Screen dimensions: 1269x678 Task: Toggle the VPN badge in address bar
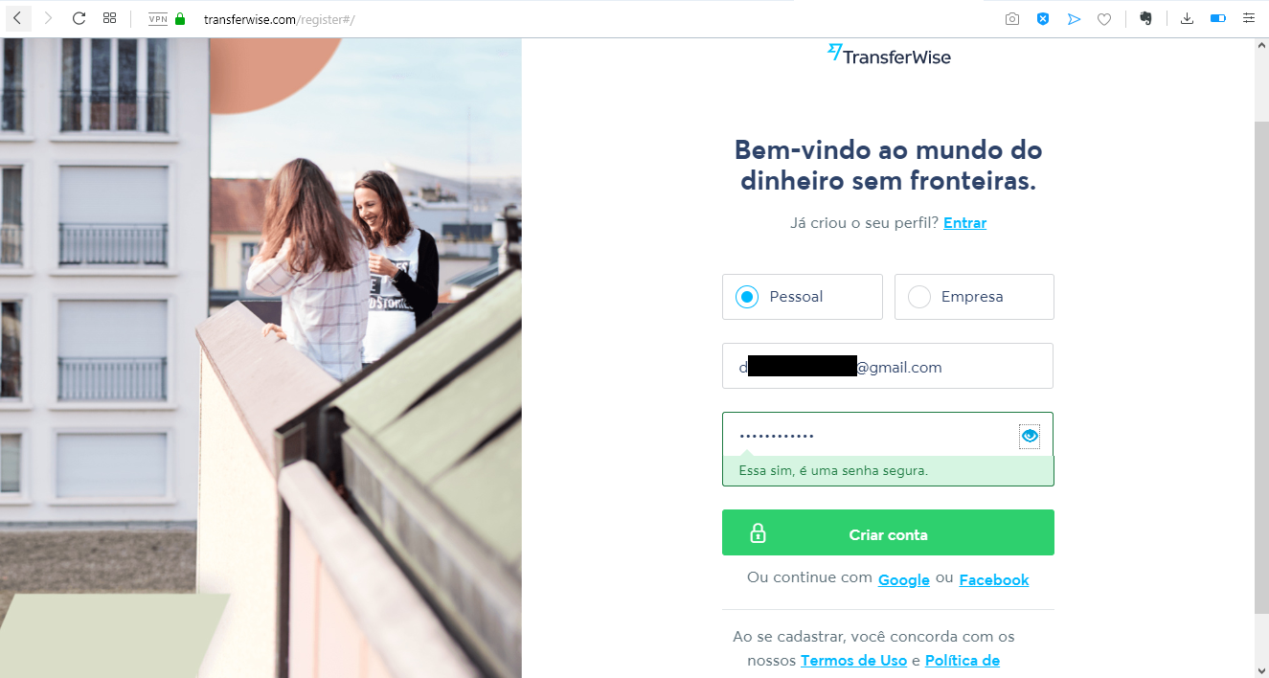point(158,18)
